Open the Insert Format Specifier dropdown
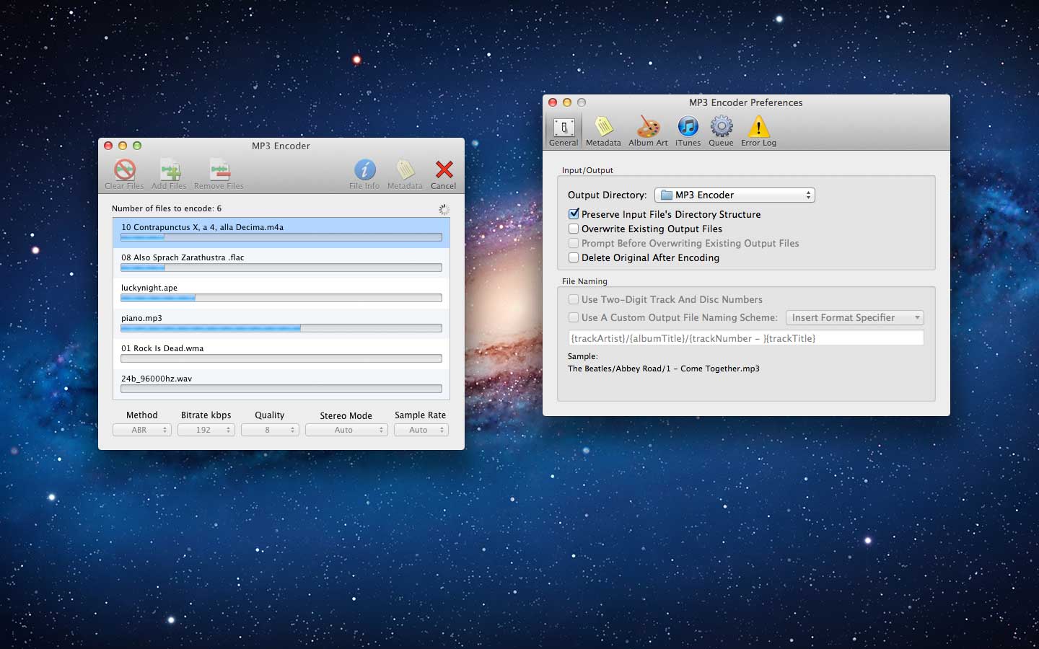The image size is (1039, 649). coord(854,317)
